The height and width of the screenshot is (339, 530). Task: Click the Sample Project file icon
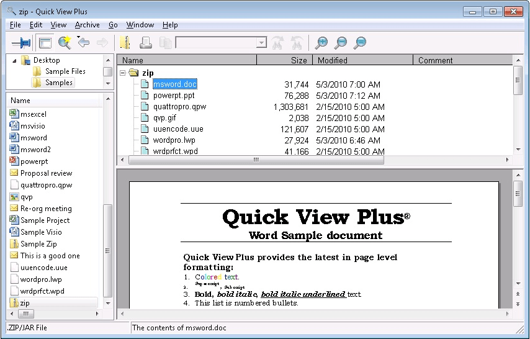pyautogui.click(x=14, y=220)
